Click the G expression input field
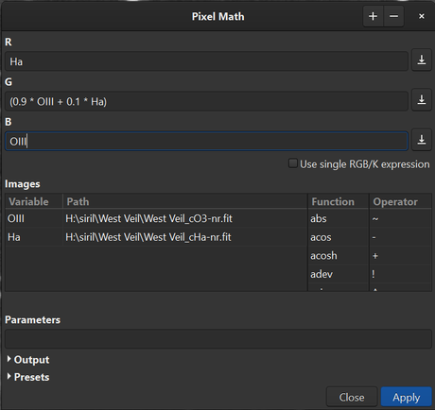Viewport: 435px width, 410px height. point(206,101)
